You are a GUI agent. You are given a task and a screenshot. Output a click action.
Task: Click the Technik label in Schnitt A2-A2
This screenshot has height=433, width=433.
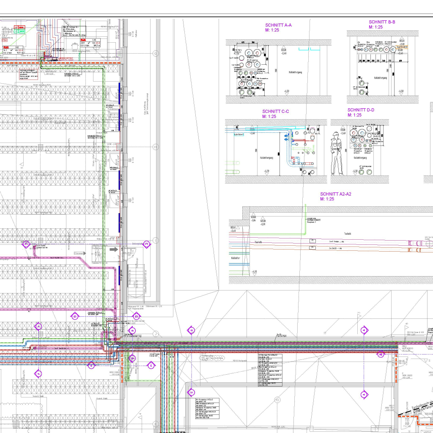tap(347, 233)
